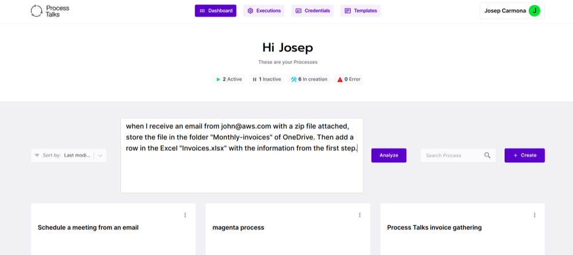Viewport: 573px width, 255px height.
Task: Click the These are your Processes text
Action: pyautogui.click(x=288, y=62)
